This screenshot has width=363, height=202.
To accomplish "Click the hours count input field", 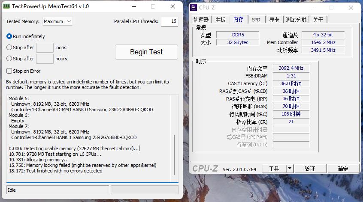I will pos(45,59).
